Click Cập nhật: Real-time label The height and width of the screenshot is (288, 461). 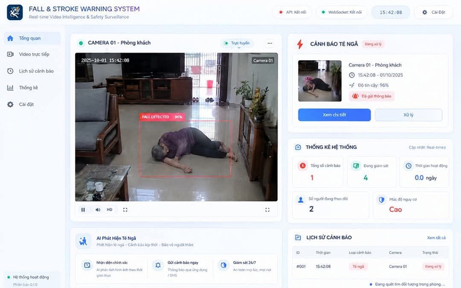[427, 147]
